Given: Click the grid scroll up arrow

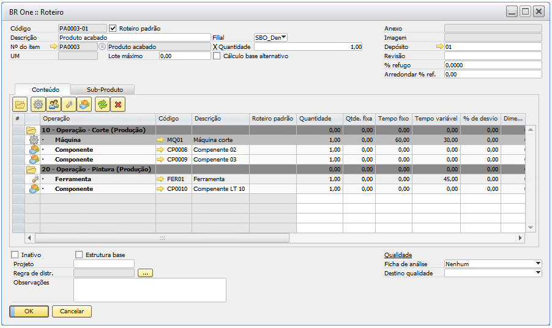Looking at the screenshot, I should [531, 130].
